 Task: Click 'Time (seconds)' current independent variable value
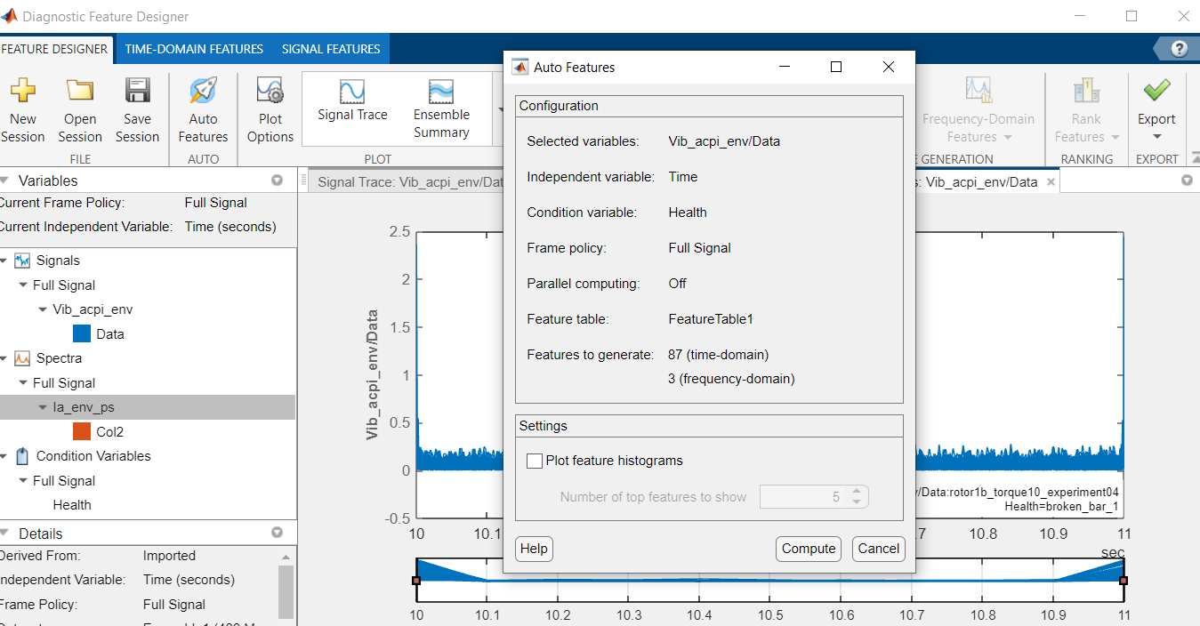[230, 227]
